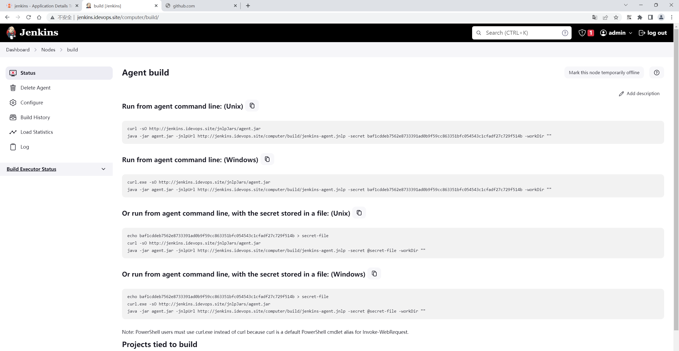
Task: Click the Jenkins logo mascot
Action: 11,33
